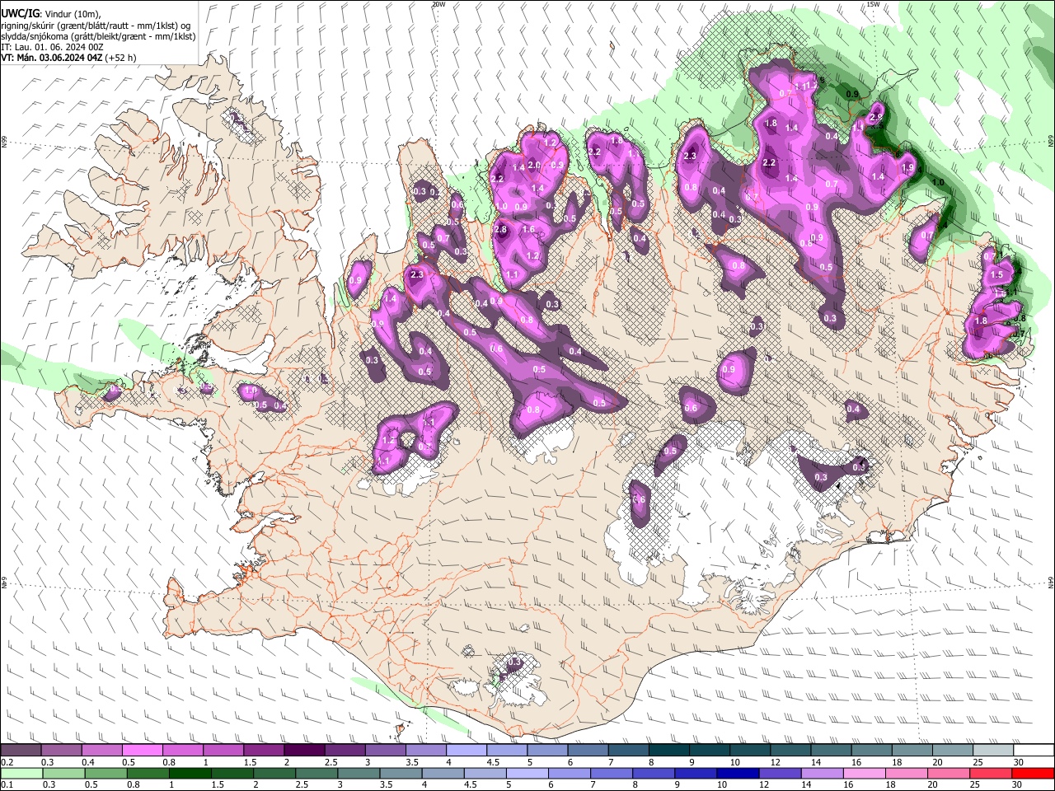The width and height of the screenshot is (1055, 791).
Task: Pick the light green 0.3 rain scale swatch
Action: point(61,773)
